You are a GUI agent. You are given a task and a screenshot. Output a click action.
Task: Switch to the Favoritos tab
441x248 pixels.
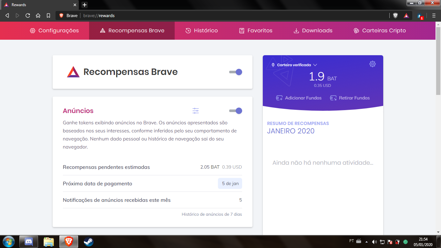click(255, 31)
